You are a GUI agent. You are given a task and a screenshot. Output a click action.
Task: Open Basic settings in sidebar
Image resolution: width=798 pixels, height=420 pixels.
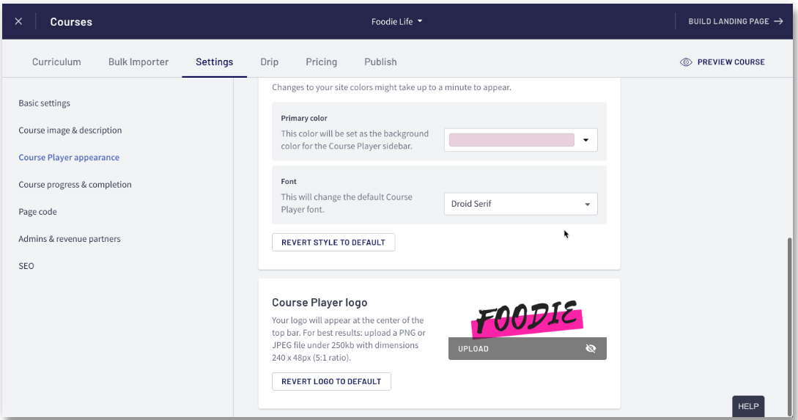[x=45, y=103]
